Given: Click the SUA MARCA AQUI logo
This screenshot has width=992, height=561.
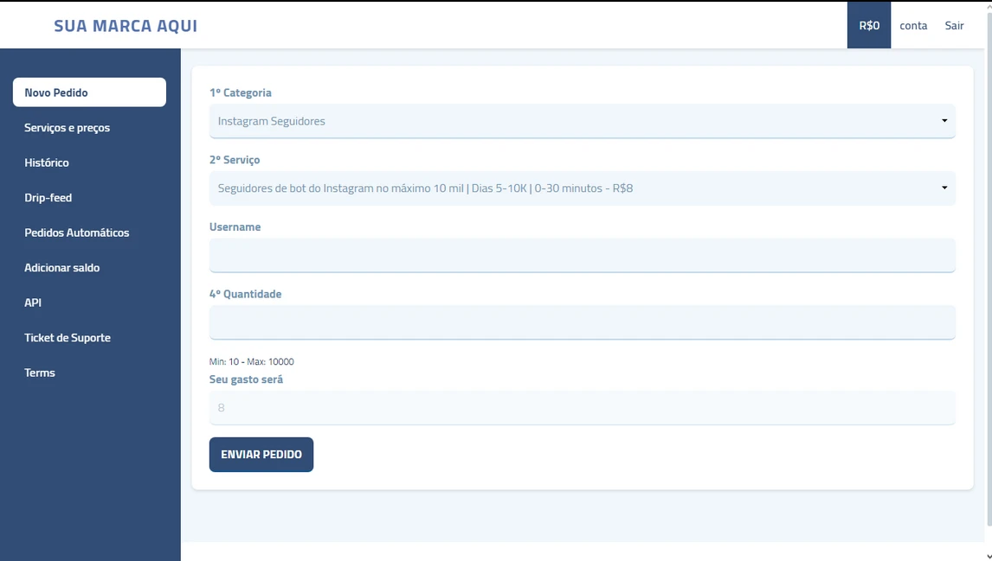Looking at the screenshot, I should point(126,26).
